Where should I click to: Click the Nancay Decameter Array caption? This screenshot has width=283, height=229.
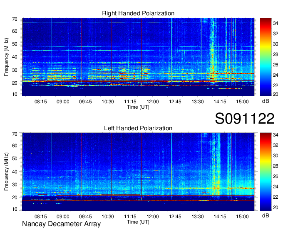tap(61, 224)
